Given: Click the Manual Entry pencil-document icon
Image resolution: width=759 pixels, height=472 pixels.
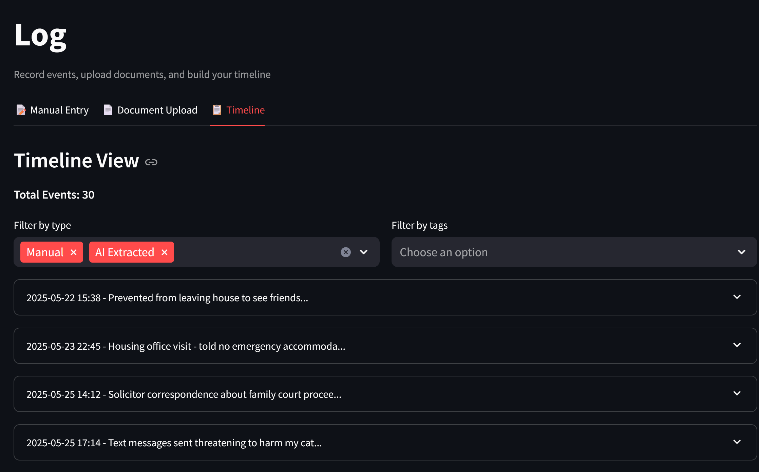Looking at the screenshot, I should click(21, 110).
